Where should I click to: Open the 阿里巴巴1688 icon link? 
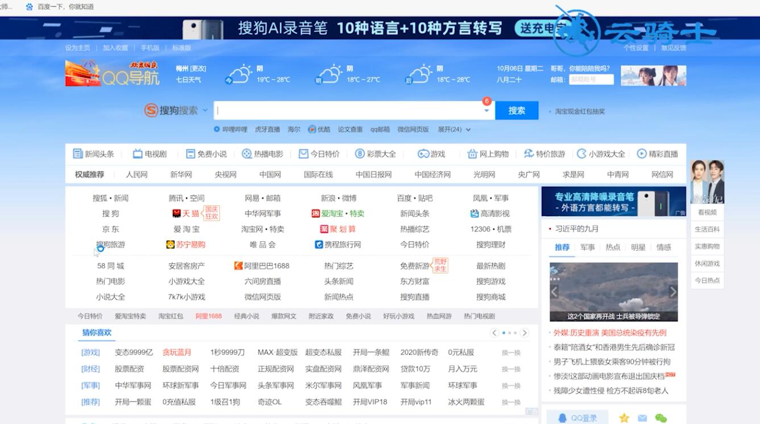pyautogui.click(x=262, y=266)
